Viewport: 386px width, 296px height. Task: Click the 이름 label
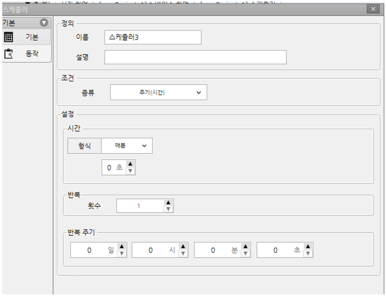(x=82, y=37)
